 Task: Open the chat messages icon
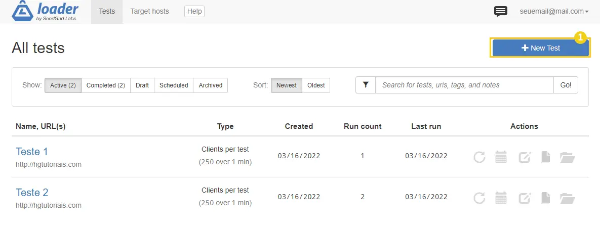(501, 12)
